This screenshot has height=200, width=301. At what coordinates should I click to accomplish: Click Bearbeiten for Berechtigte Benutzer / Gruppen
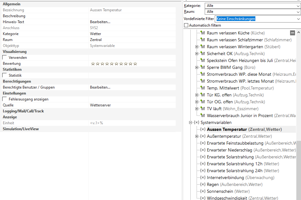tap(100, 87)
